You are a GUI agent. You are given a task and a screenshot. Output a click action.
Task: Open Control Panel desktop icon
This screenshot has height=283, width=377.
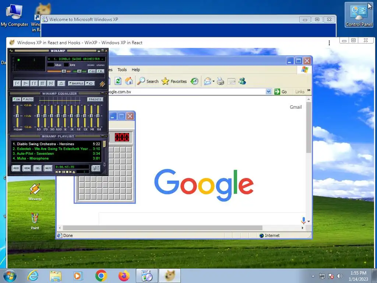point(359,15)
